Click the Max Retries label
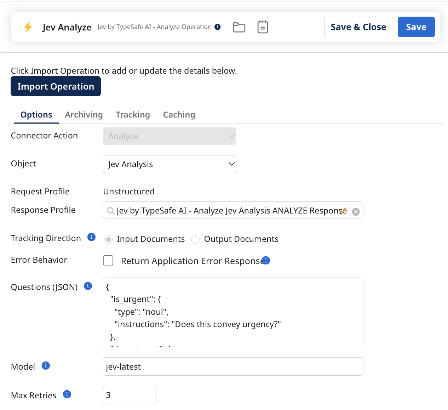Viewport: 448px width, 410px height. tap(34, 395)
